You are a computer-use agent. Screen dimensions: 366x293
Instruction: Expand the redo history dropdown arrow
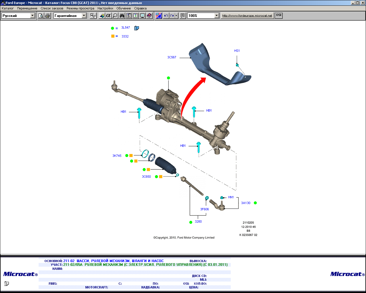(176, 16)
